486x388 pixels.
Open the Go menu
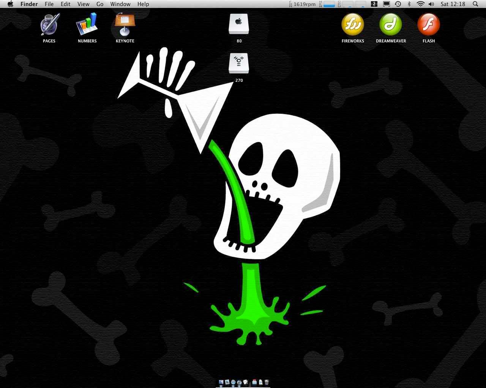pyautogui.click(x=100, y=4)
